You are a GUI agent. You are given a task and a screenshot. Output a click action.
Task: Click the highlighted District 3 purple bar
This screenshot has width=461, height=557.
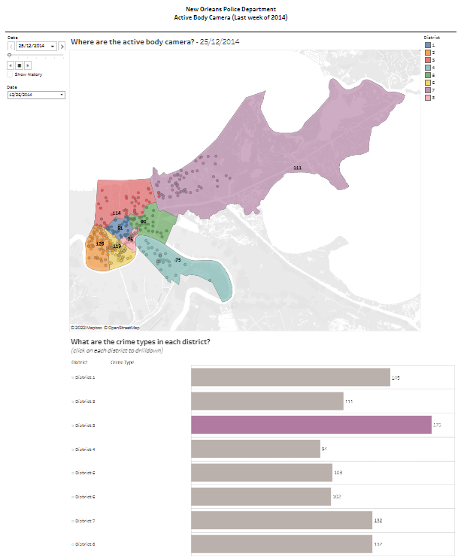point(311,425)
